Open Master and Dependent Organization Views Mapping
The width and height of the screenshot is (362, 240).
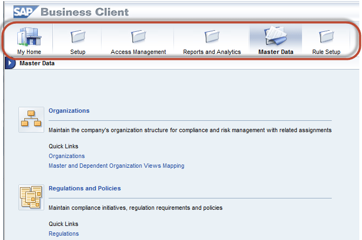[116, 166]
